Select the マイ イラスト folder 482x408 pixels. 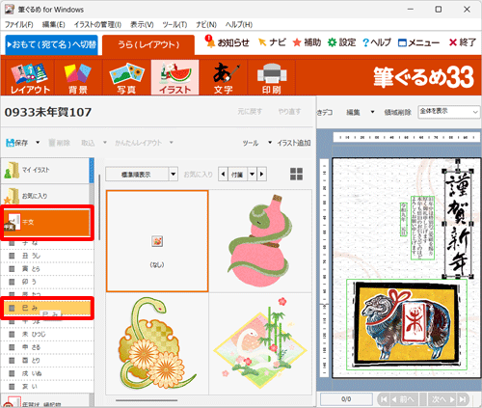tap(45, 171)
